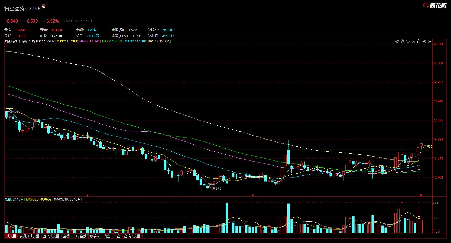Click the 最高 18.640 value
The width and height of the screenshot is (451, 243).
click(21, 30)
